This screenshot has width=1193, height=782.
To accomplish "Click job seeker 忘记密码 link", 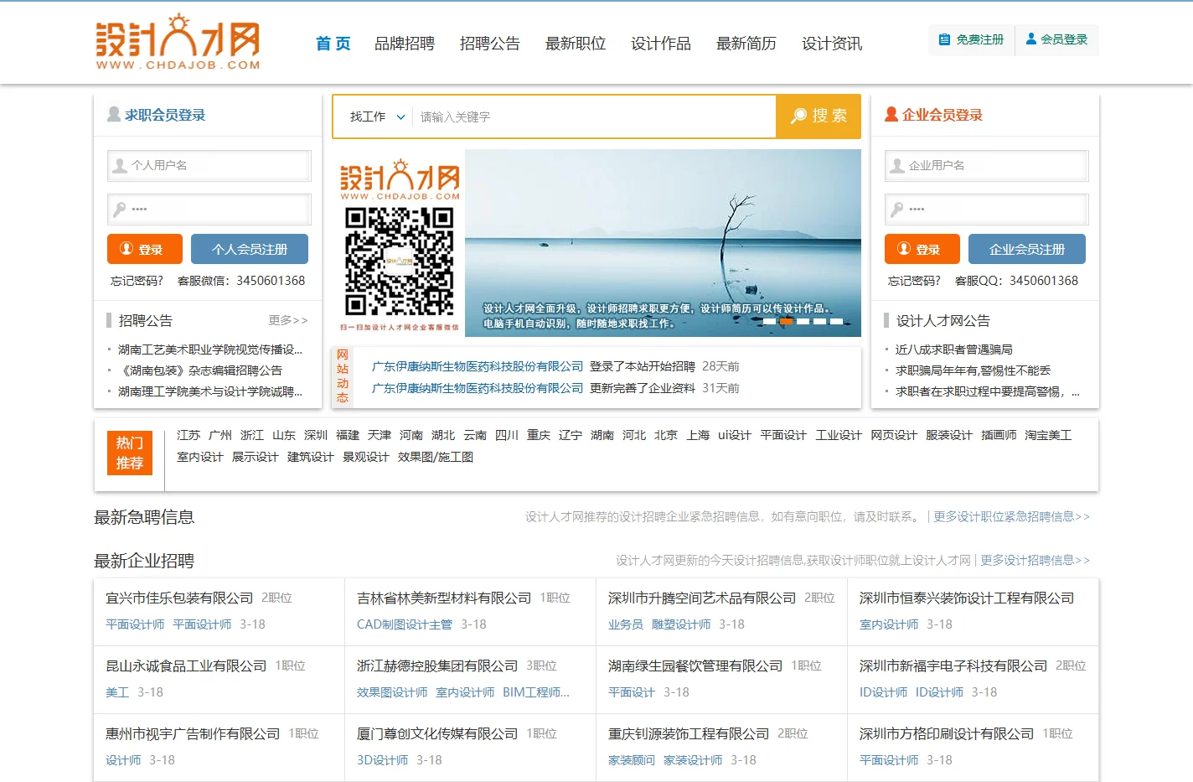I will [x=137, y=281].
